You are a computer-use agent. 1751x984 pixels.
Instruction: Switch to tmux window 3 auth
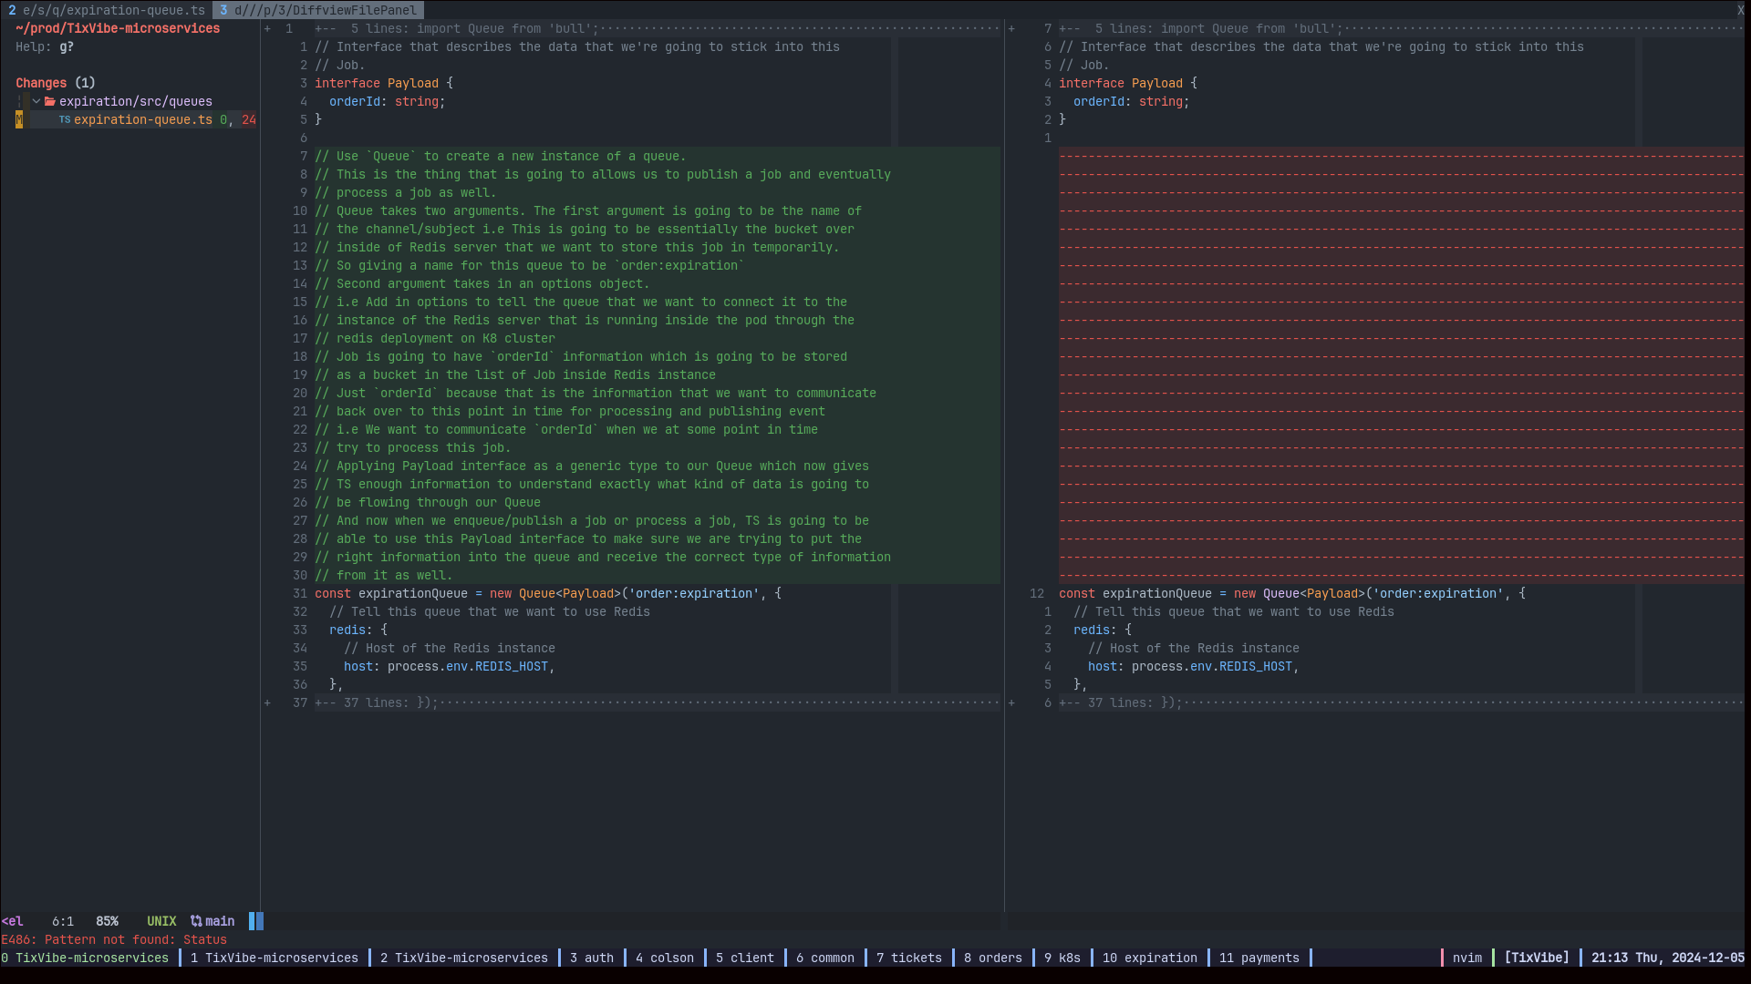click(x=591, y=958)
